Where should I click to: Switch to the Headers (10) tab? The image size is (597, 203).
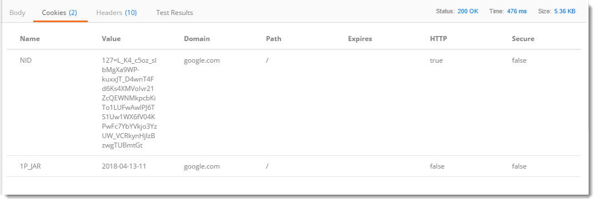117,13
